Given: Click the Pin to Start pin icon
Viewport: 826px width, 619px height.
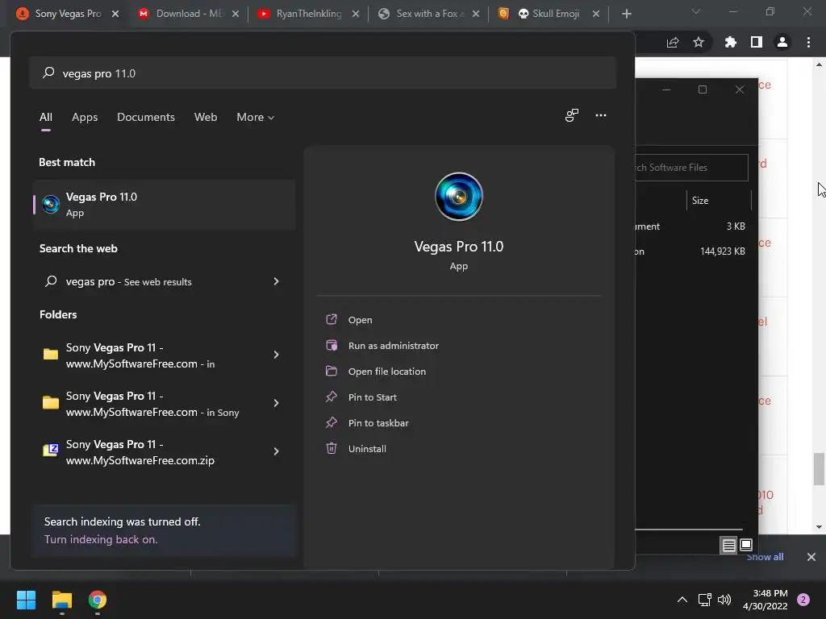Looking at the screenshot, I should (332, 397).
